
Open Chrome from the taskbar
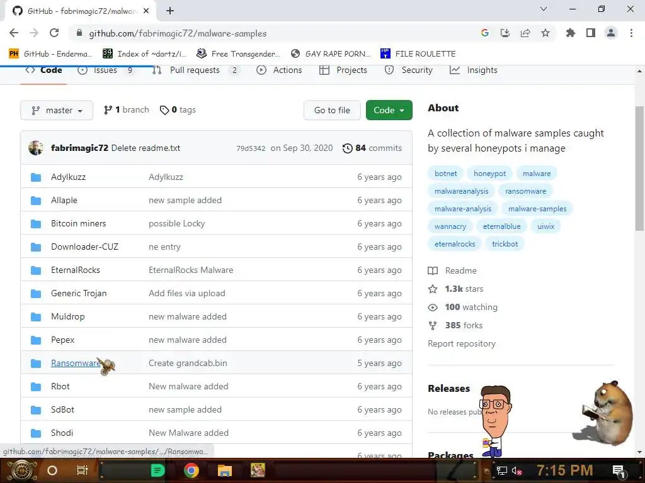point(191,470)
